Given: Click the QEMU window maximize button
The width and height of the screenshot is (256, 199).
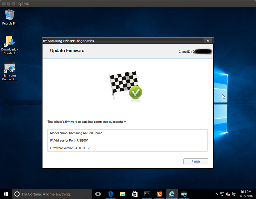Looking at the screenshot, I should click(x=13, y=3).
